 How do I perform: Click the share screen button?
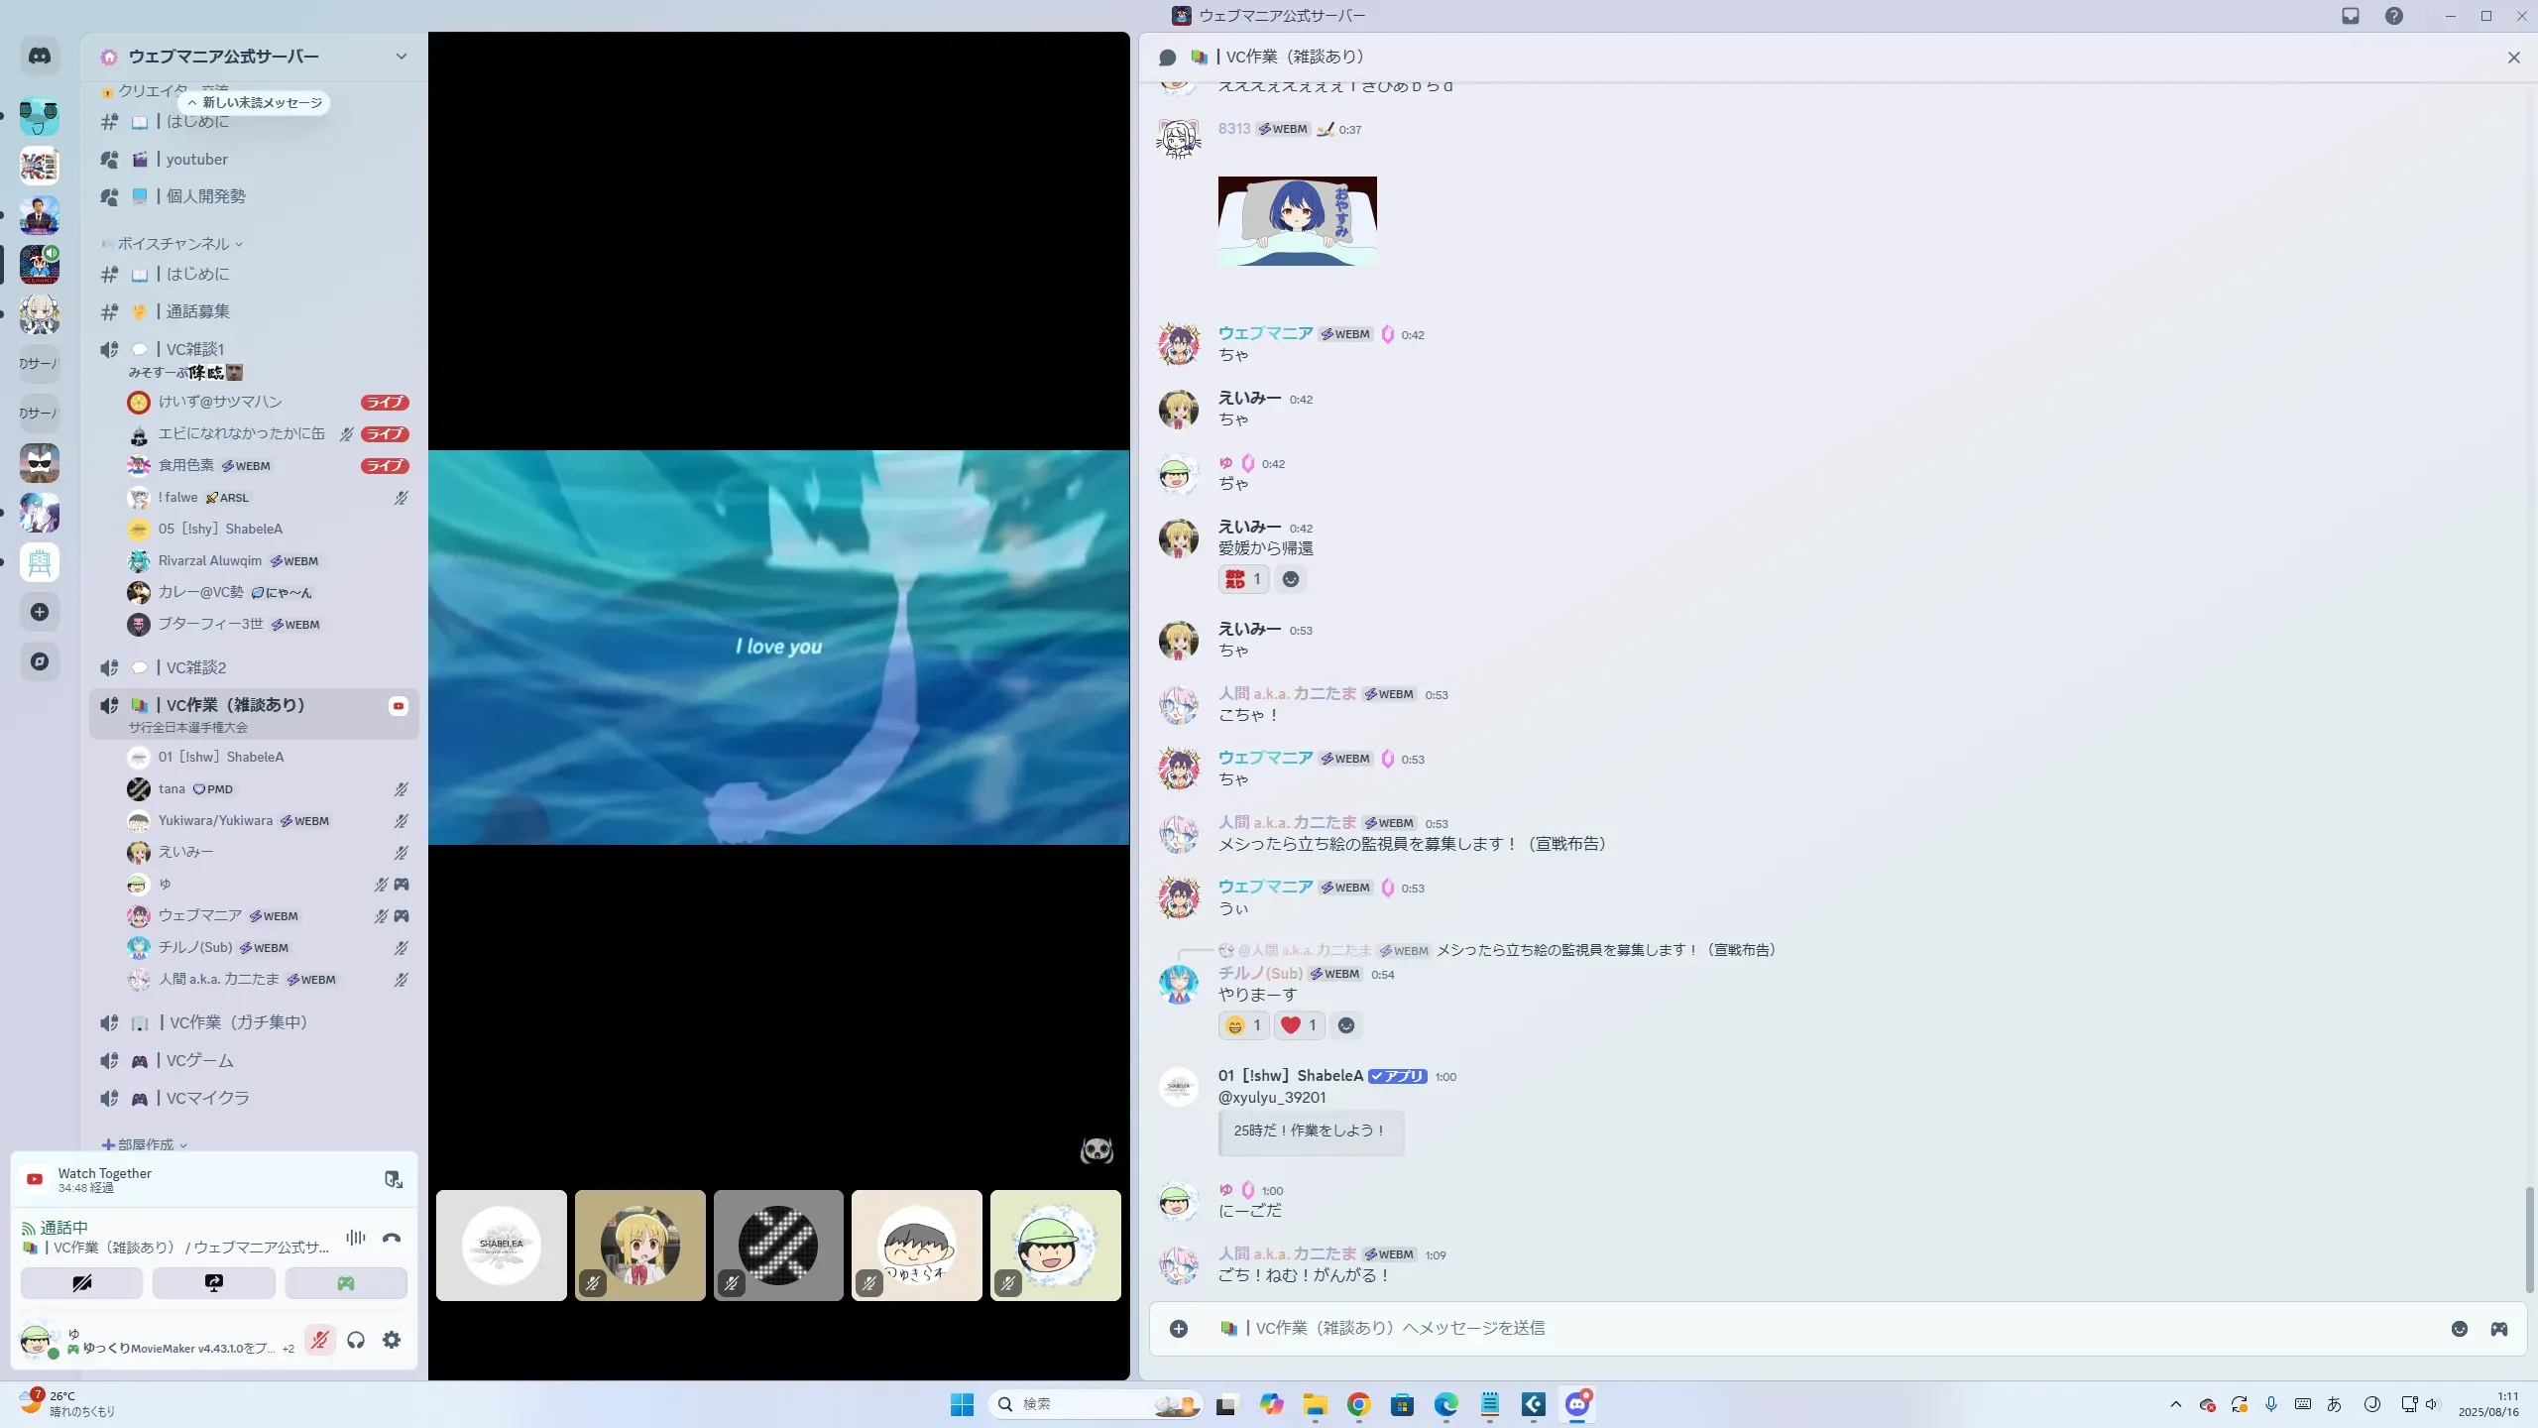click(x=213, y=1283)
